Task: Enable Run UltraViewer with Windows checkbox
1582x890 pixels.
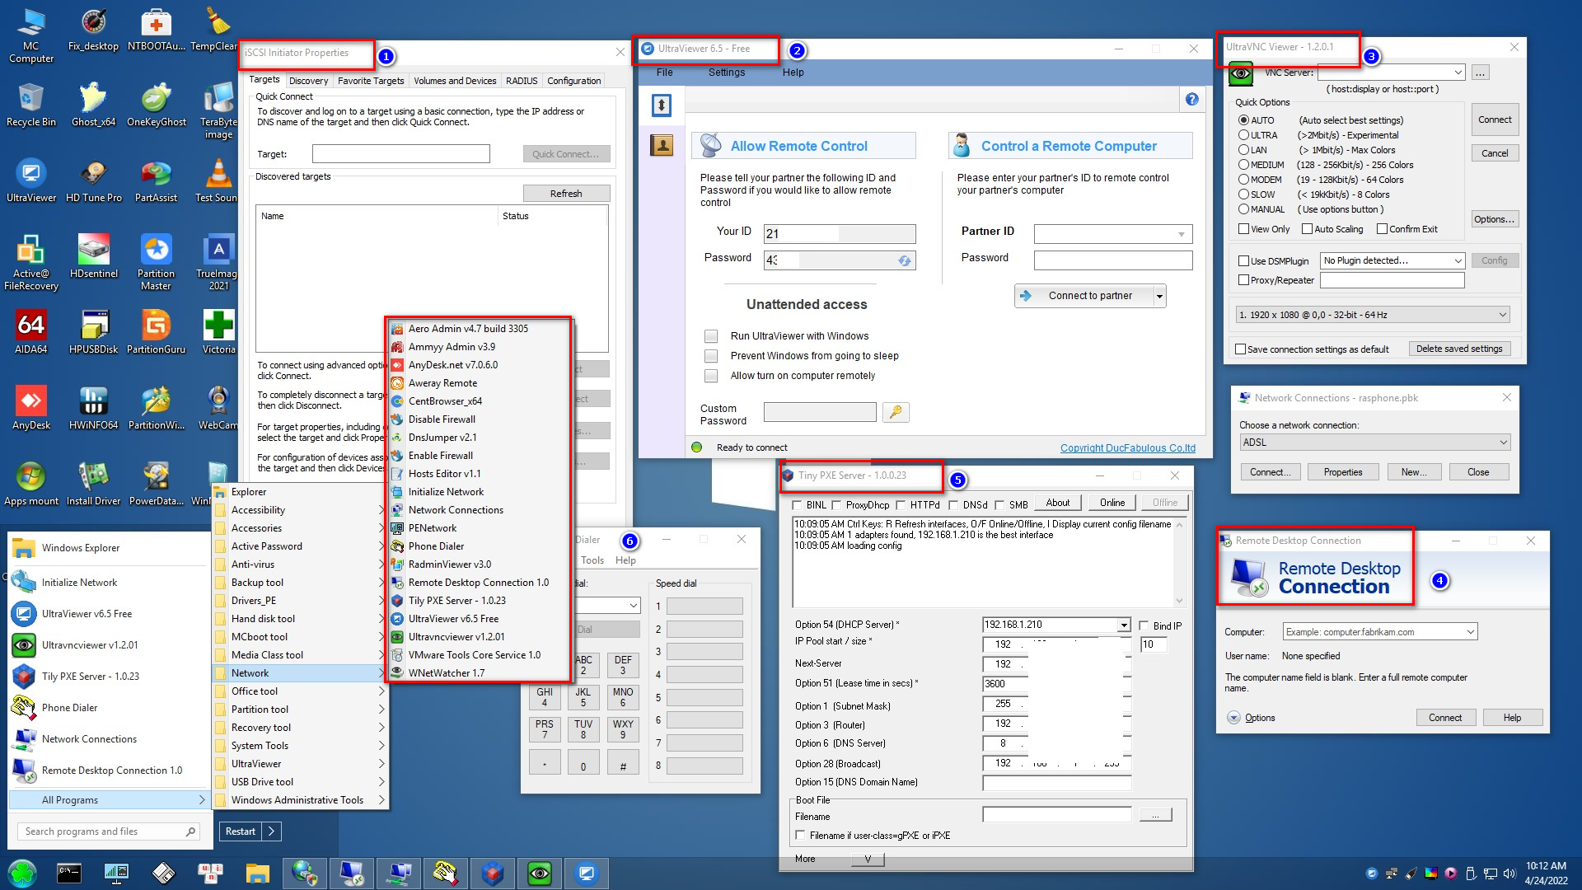Action: pos(711,336)
